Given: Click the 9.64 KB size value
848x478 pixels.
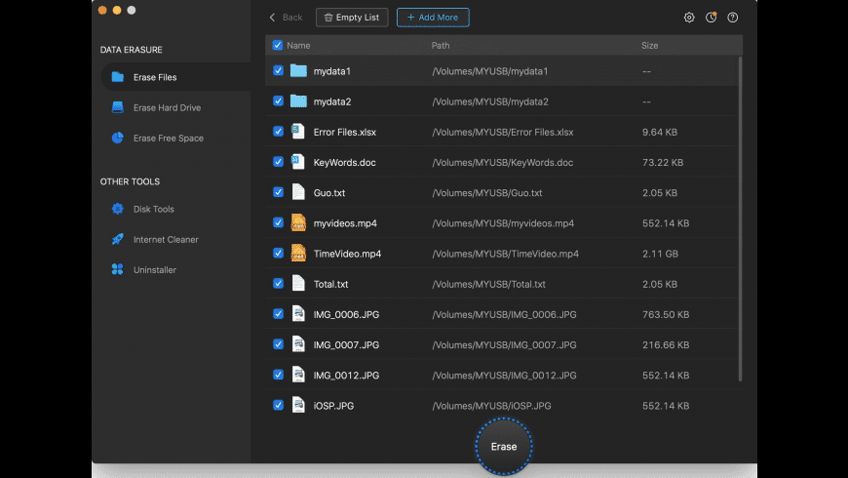Looking at the screenshot, I should pyautogui.click(x=659, y=132).
